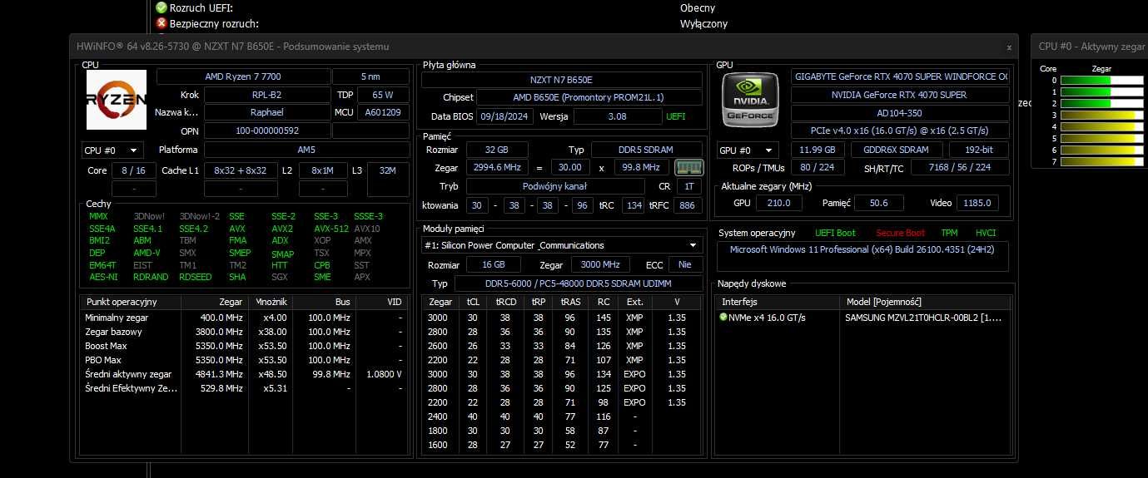This screenshot has width=1148, height=478.
Task: Click the Ext. column header
Action: click(635, 302)
